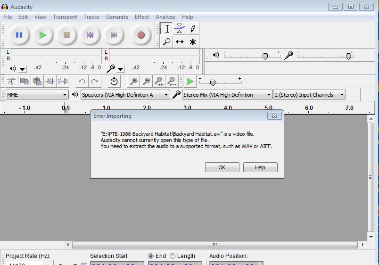Click the Trim audio icon
Image resolution: width=379 pixels, height=265 pixels.
coord(50,81)
